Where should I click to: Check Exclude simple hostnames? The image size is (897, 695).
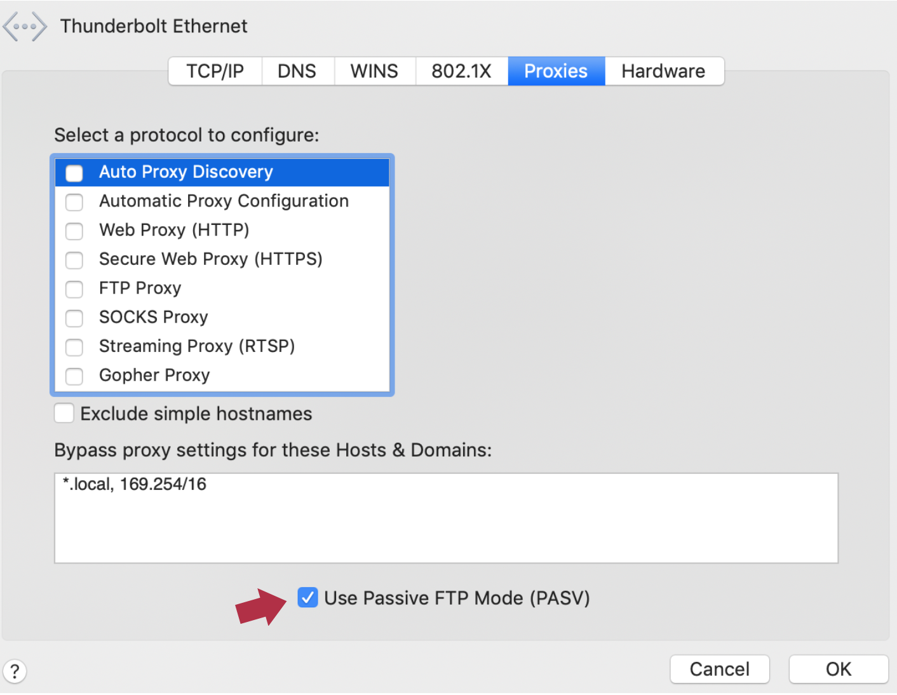64,413
